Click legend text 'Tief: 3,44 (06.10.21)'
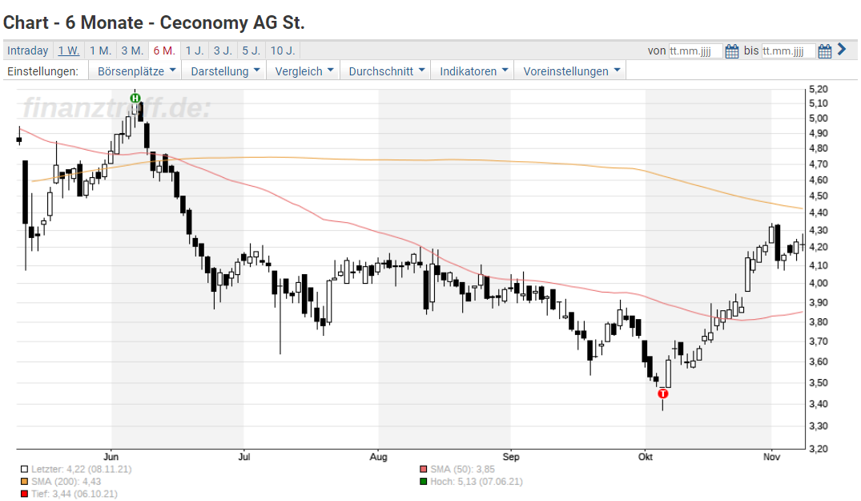Viewport: 861px width, 501px height. click(74, 494)
